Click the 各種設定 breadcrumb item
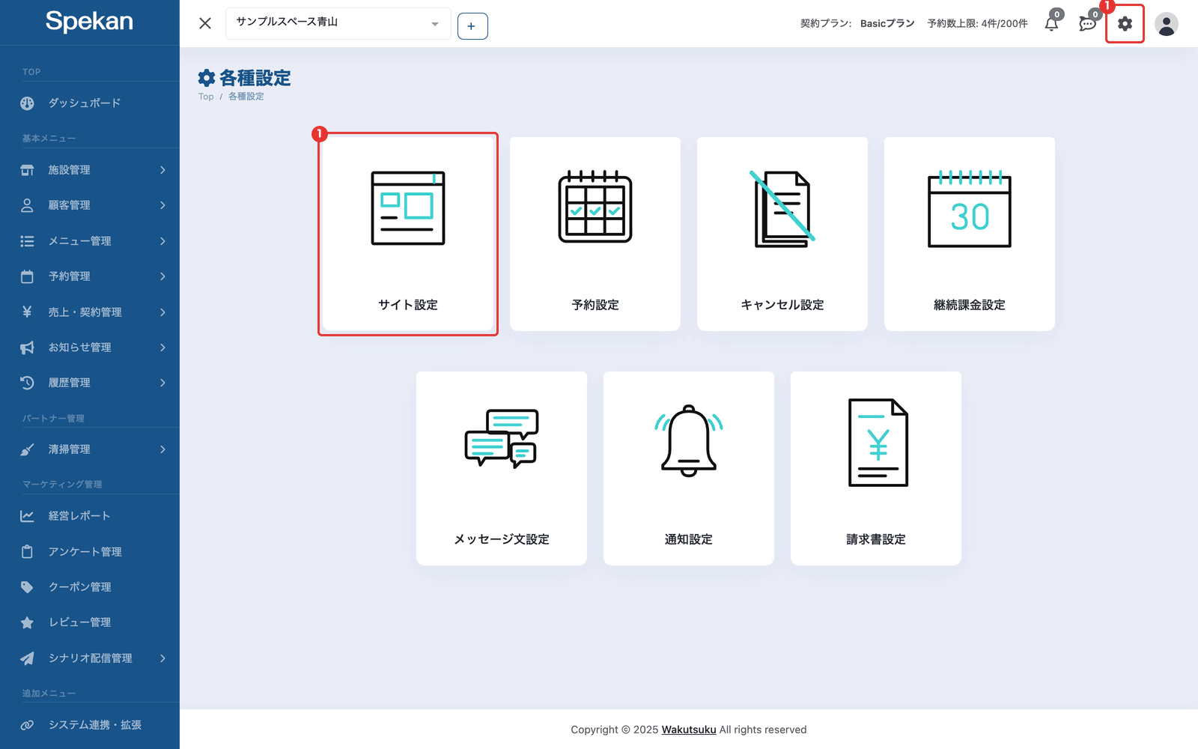 coord(246,97)
